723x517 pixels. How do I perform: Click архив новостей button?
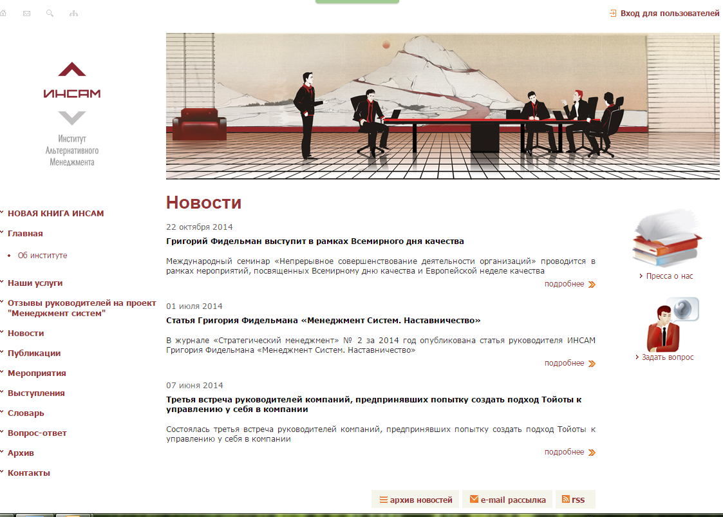point(415,500)
